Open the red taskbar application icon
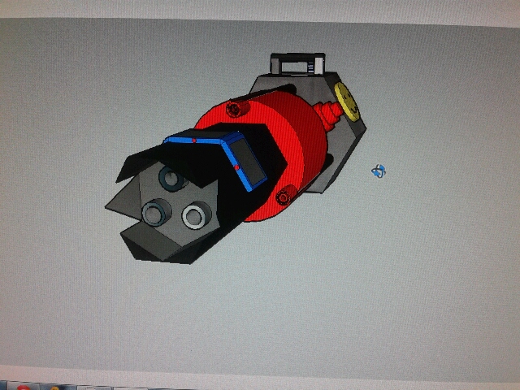Screen dimensions: 520x390 pyautogui.click(x=24, y=388)
